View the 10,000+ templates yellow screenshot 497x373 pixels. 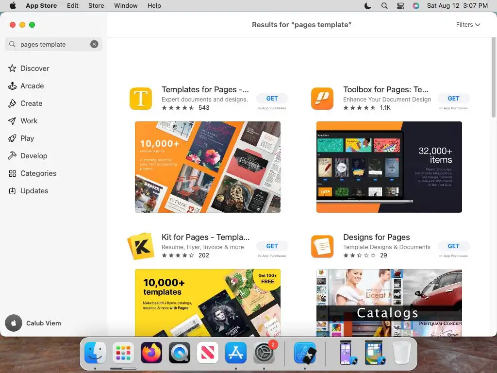click(208, 303)
